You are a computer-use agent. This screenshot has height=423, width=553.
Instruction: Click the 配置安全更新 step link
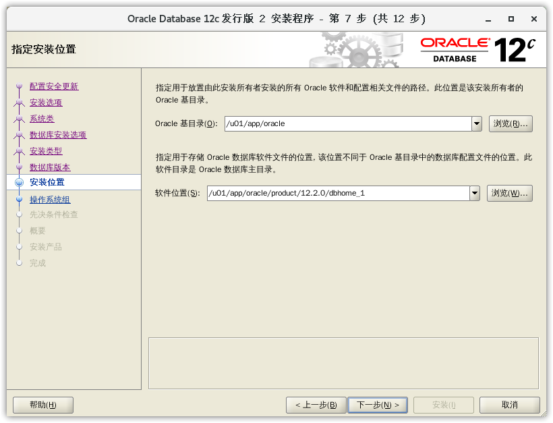click(54, 86)
